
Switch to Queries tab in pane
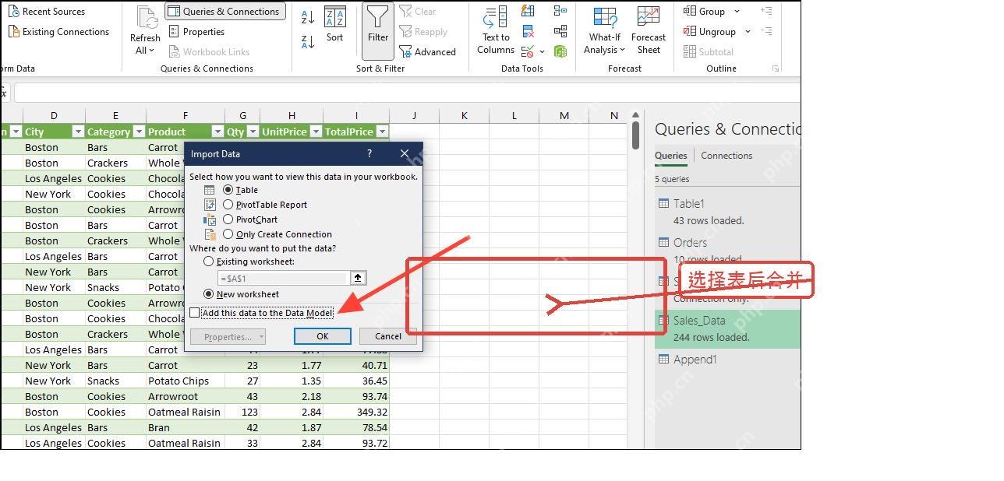pos(671,156)
